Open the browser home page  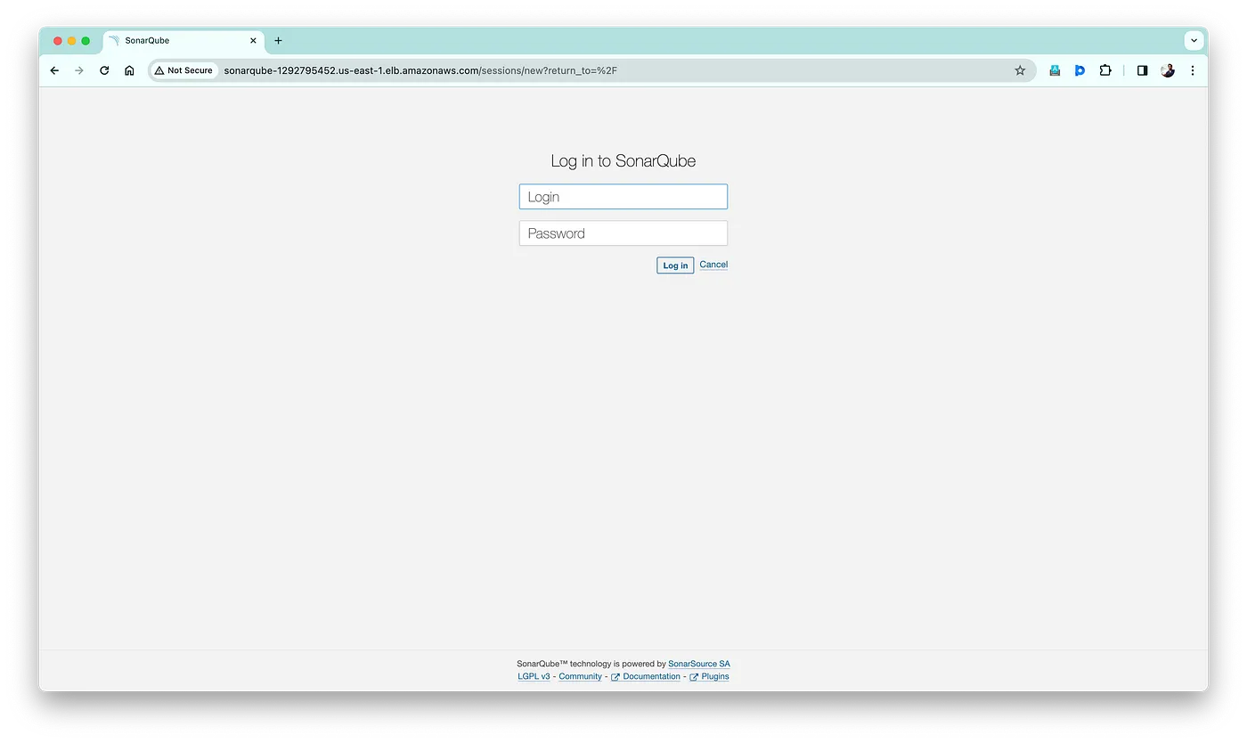(x=129, y=69)
